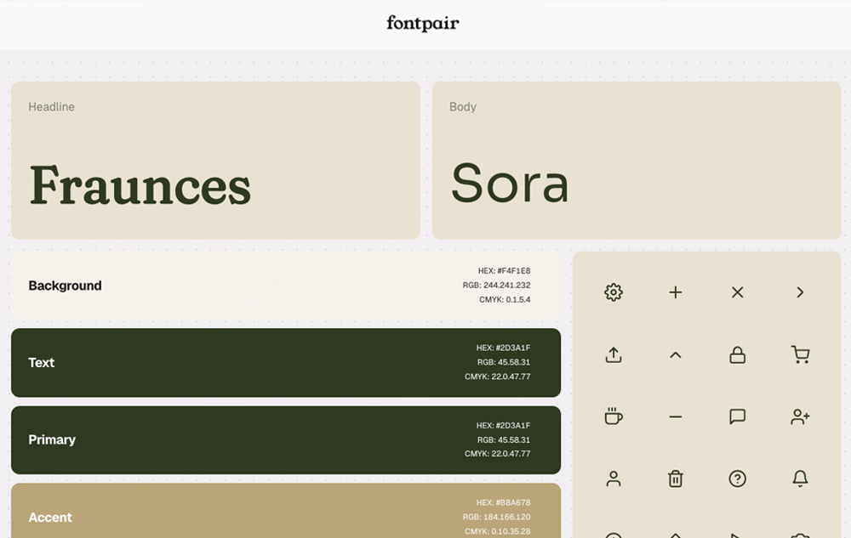Screen dimensions: 851x538
Task: Click the coffee cup icon
Action: 614,416
